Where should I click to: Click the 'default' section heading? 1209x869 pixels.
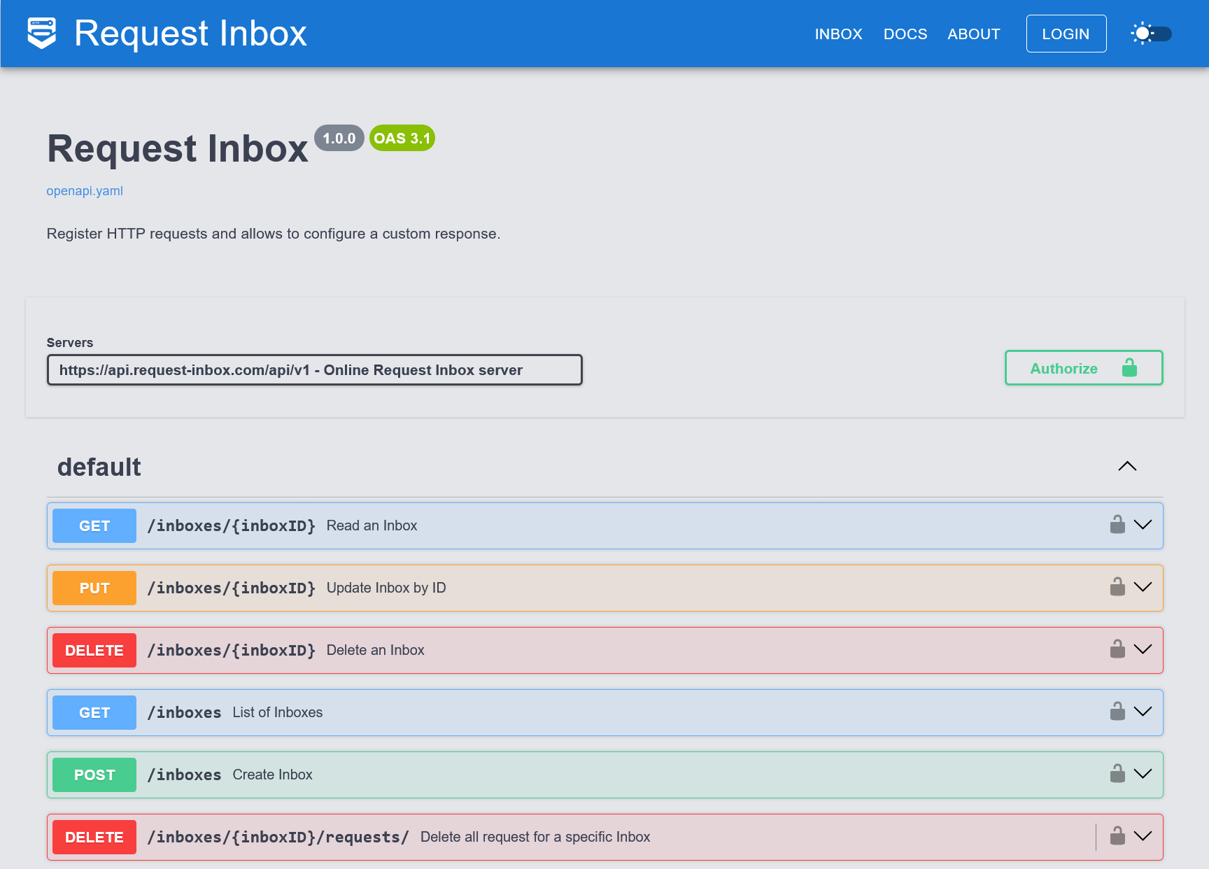[99, 467]
